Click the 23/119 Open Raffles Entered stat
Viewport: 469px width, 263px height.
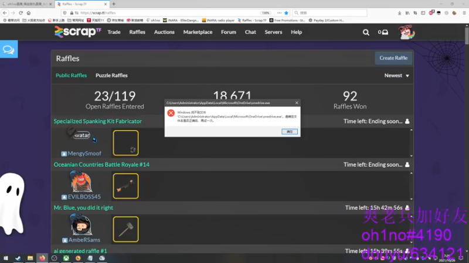tap(114, 100)
